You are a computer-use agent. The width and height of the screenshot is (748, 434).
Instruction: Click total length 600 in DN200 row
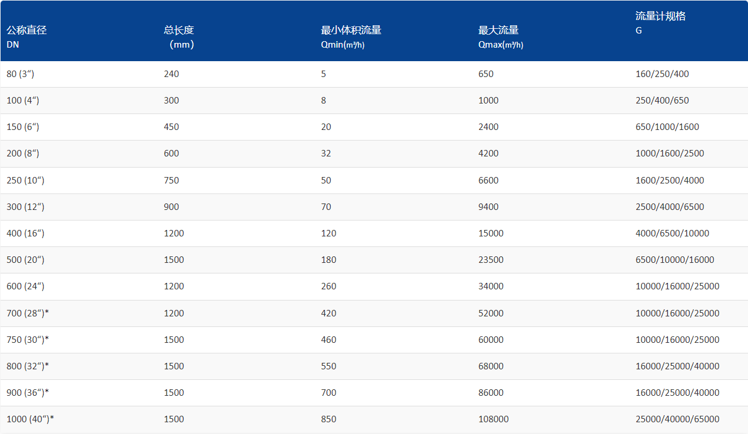(x=171, y=153)
